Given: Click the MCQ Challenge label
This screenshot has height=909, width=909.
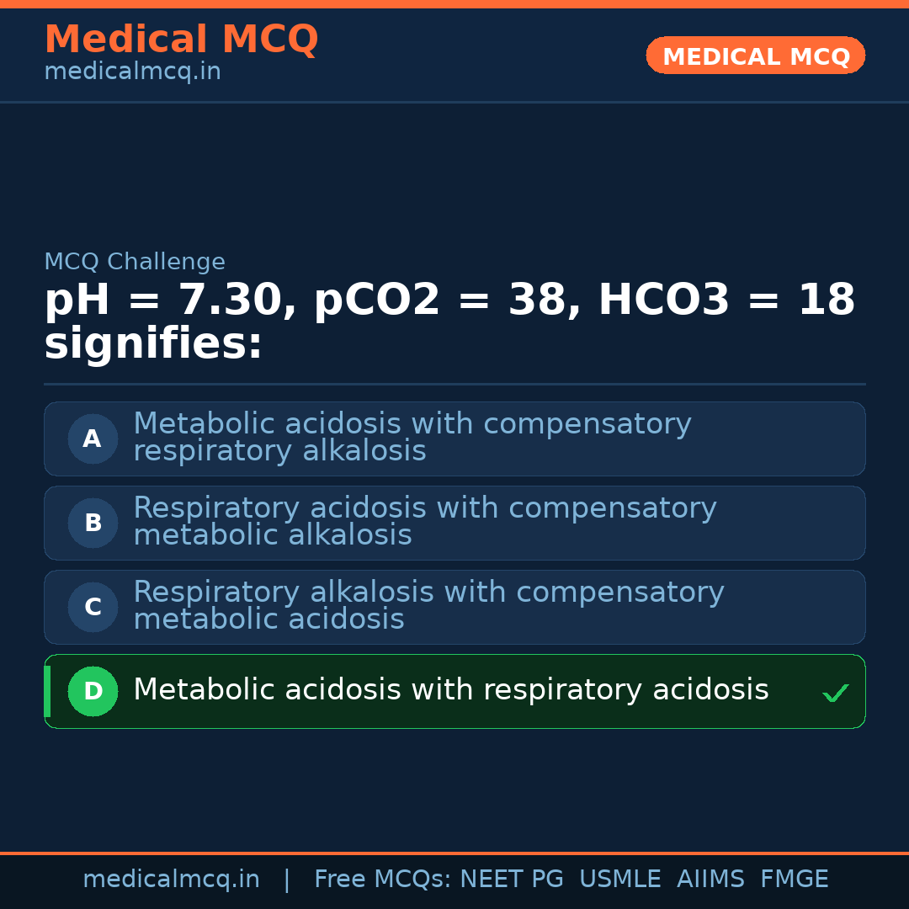Looking at the screenshot, I should (x=135, y=263).
